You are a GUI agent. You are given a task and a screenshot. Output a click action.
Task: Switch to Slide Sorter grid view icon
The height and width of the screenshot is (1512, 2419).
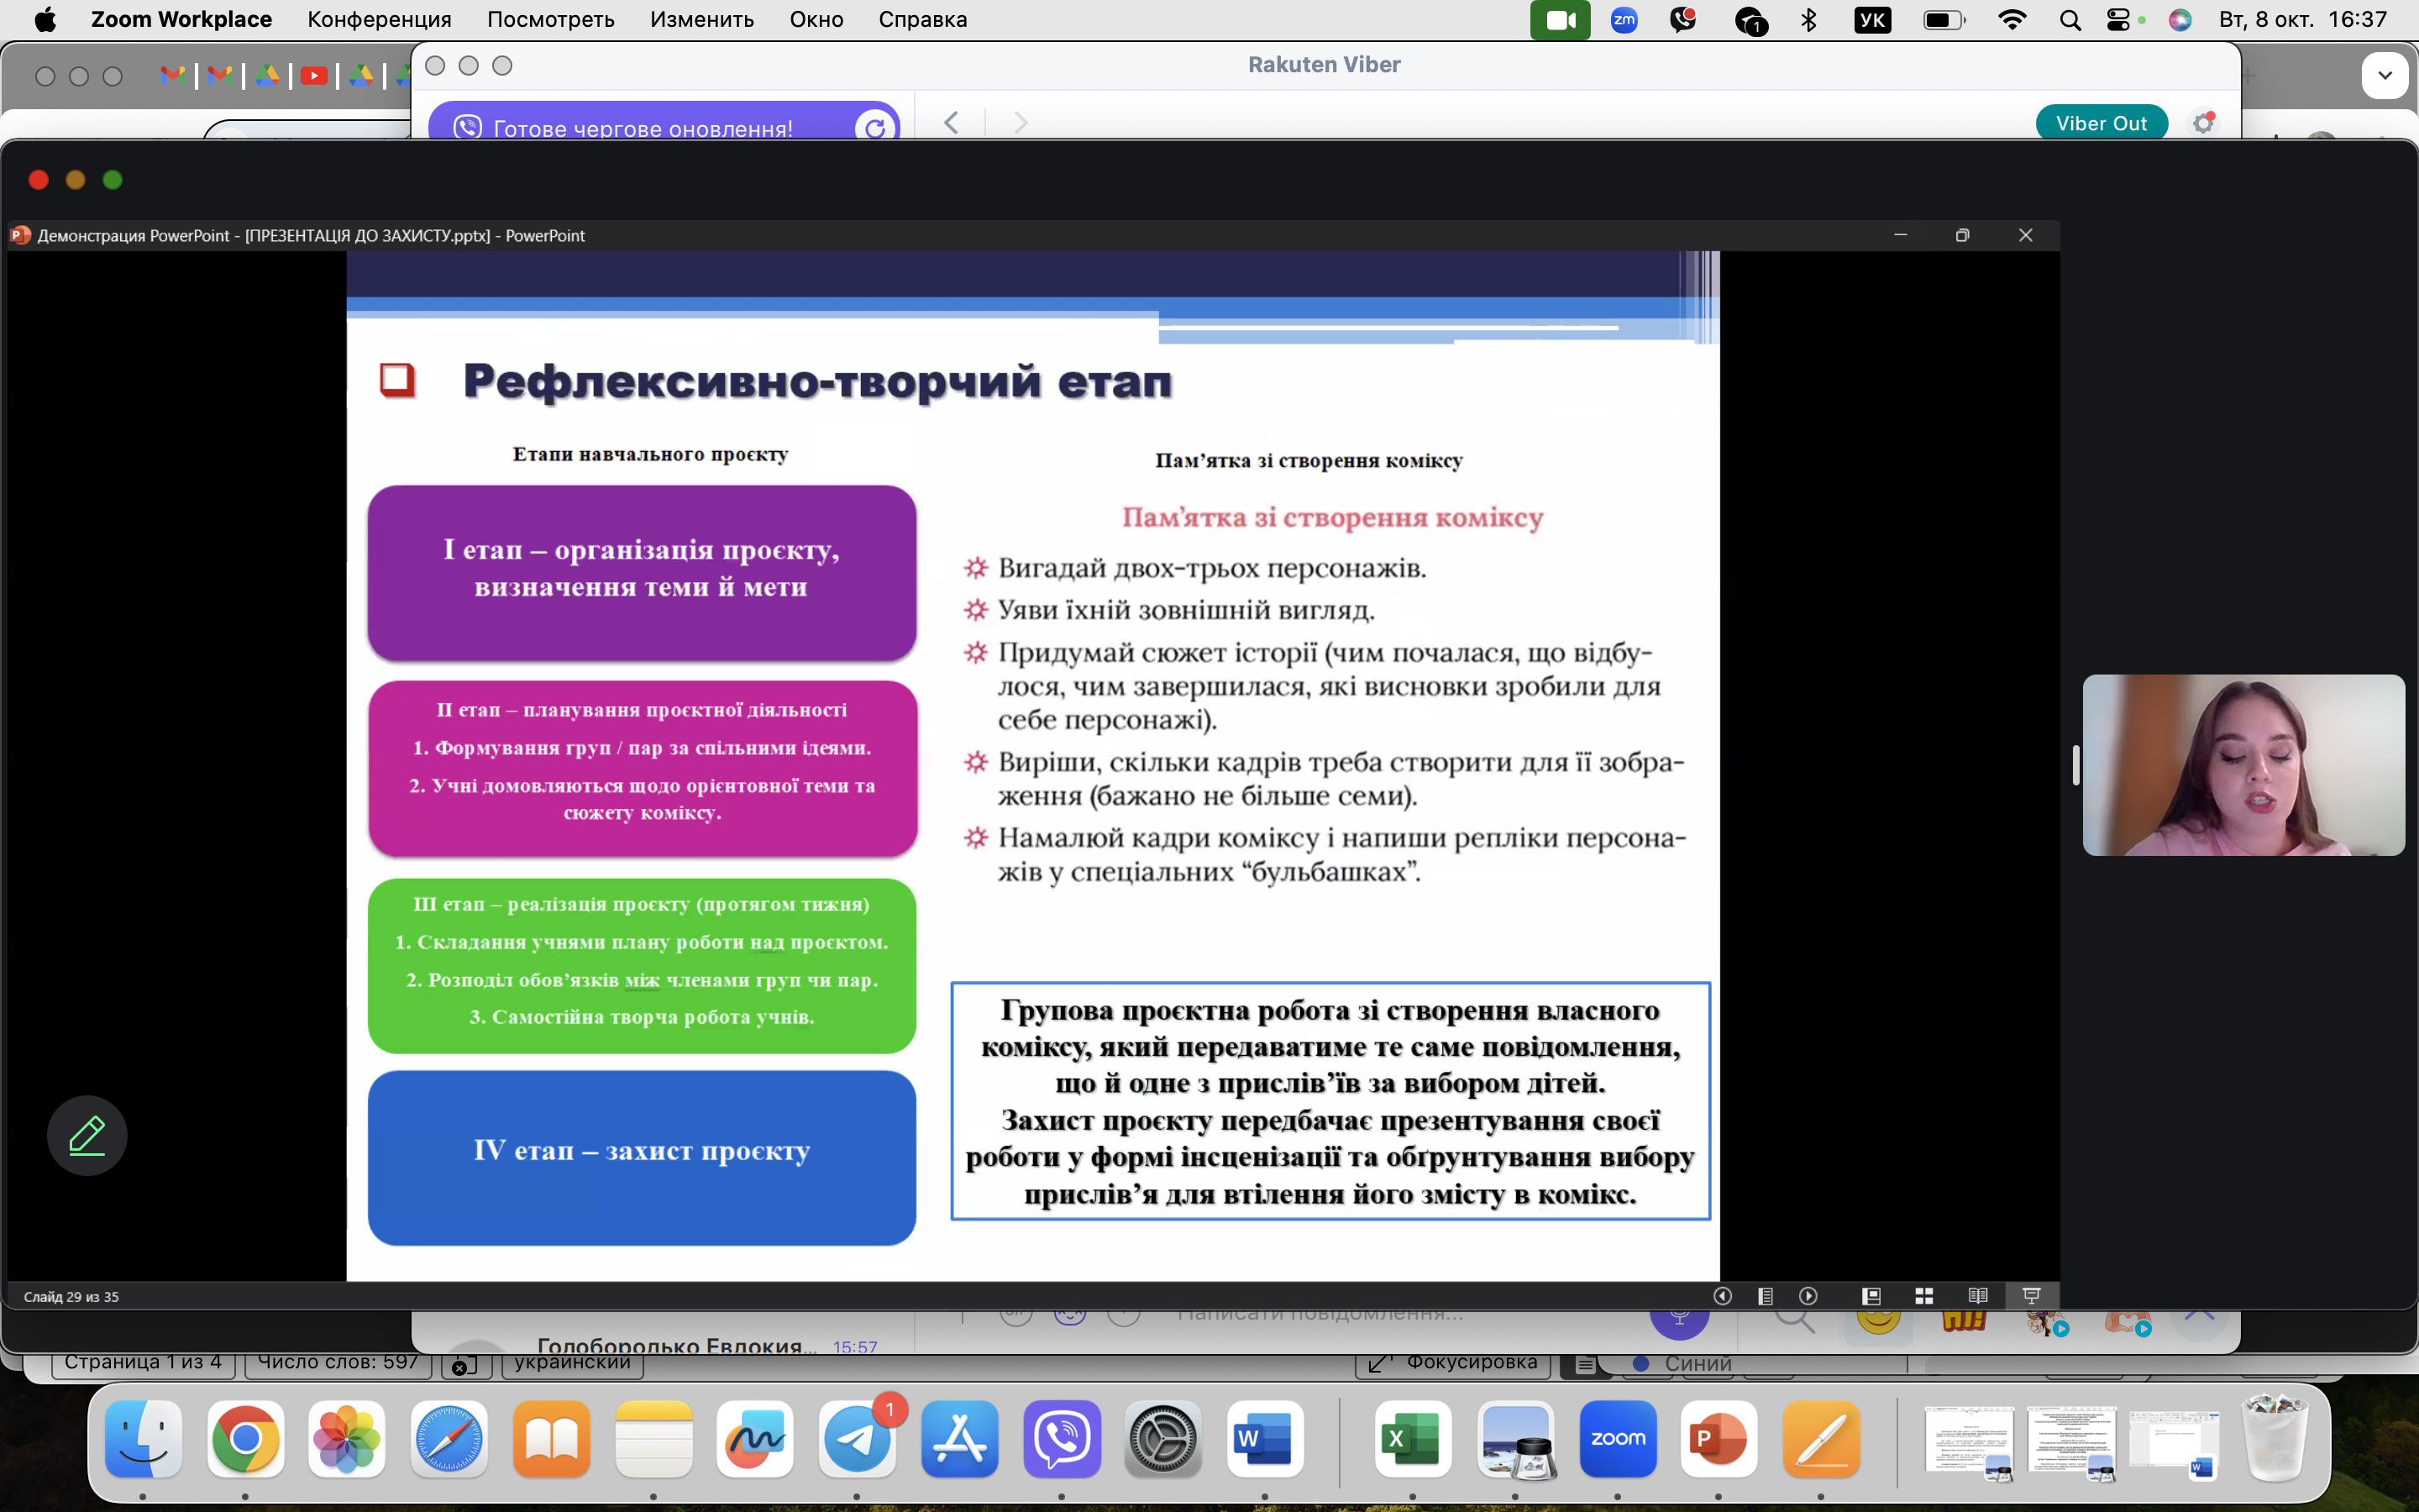pos(1924,1296)
